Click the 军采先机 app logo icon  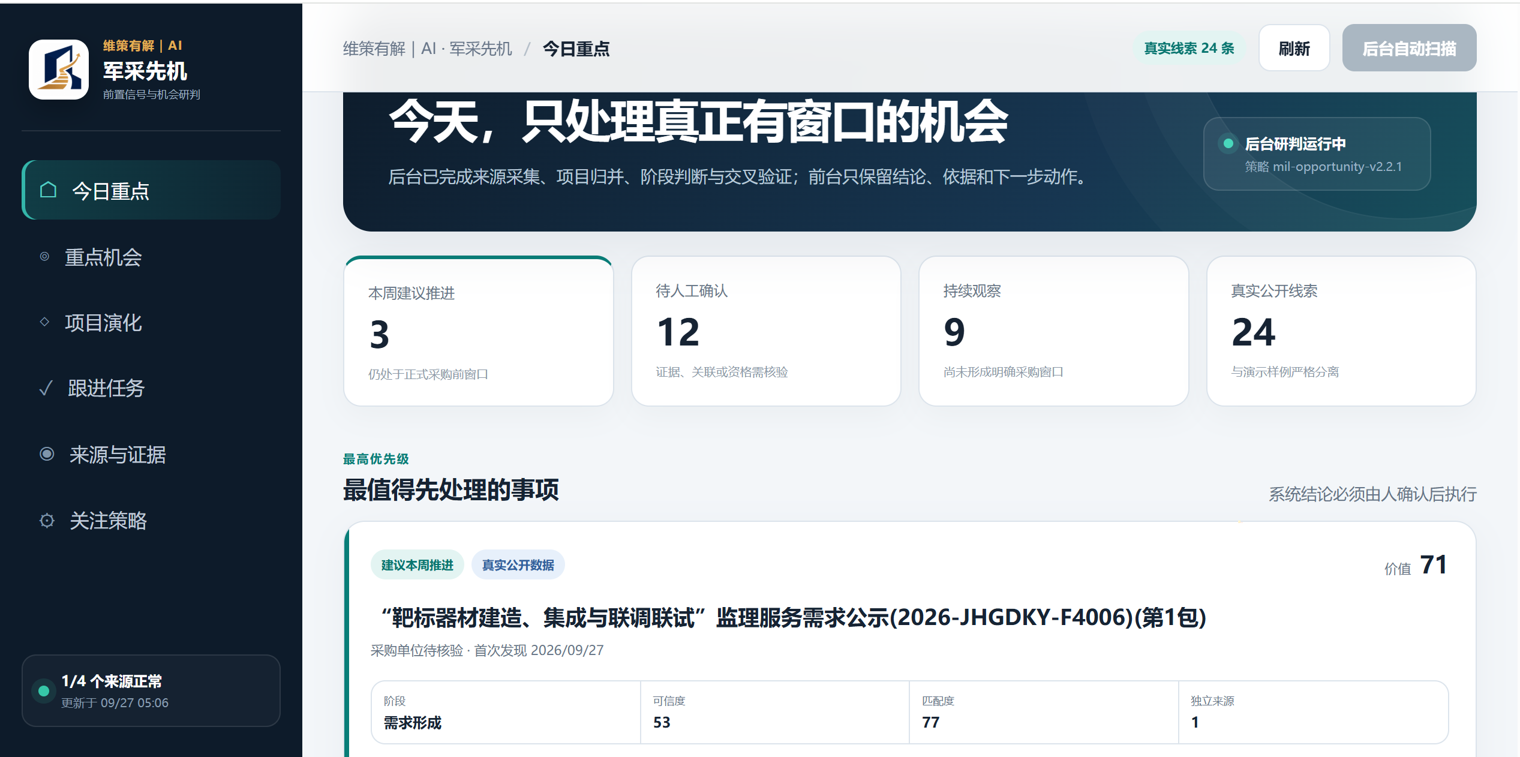59,70
